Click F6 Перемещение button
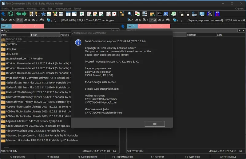This screenshot has width=246, height=159. pyautogui.click(x=122, y=157)
